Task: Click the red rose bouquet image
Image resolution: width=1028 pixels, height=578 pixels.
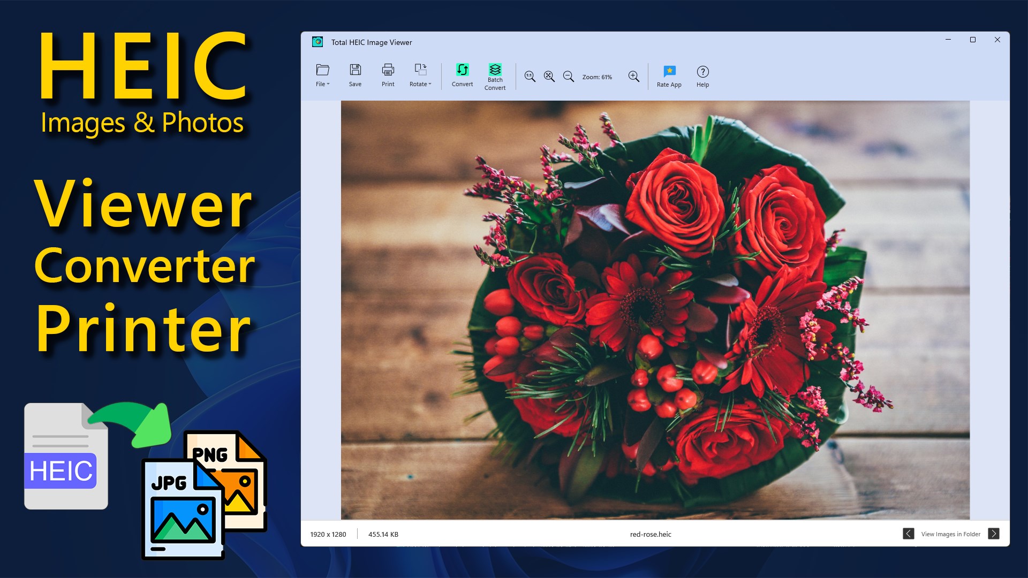Action: coord(655,310)
